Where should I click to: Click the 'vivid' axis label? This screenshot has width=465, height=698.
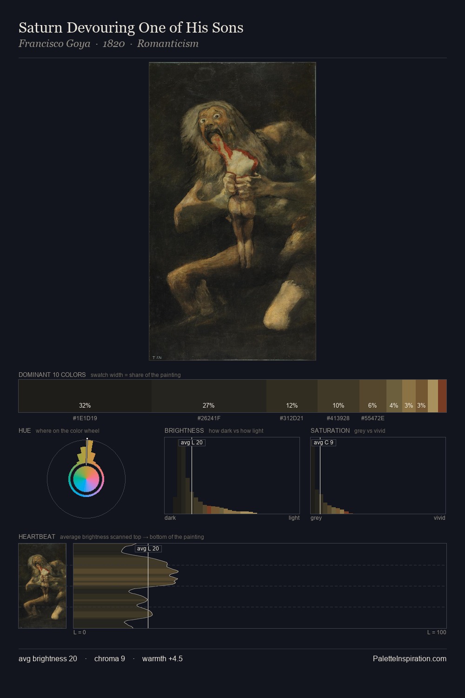pyautogui.click(x=439, y=518)
